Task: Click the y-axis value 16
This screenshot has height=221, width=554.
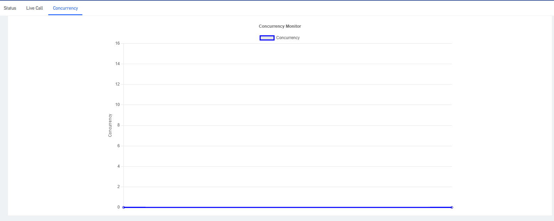Action: pyautogui.click(x=117, y=43)
